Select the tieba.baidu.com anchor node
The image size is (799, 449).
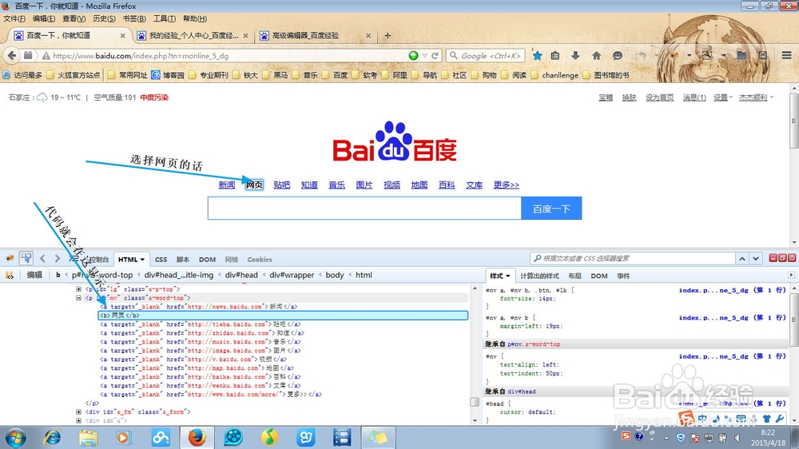(x=201, y=324)
